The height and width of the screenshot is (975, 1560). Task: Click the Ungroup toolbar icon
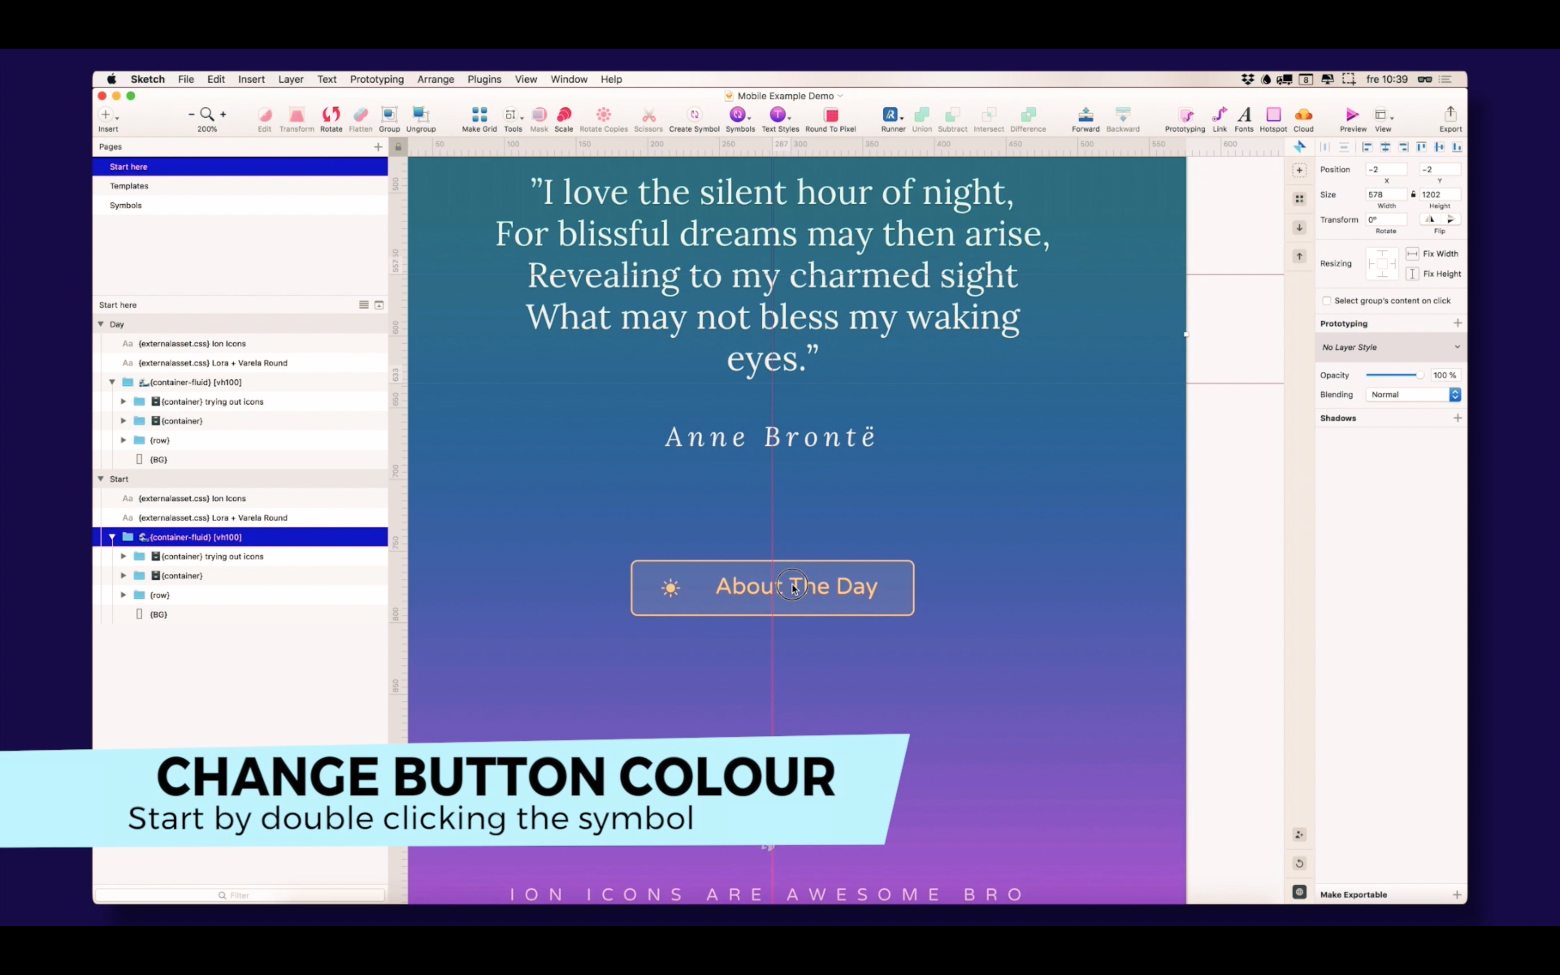(x=421, y=115)
